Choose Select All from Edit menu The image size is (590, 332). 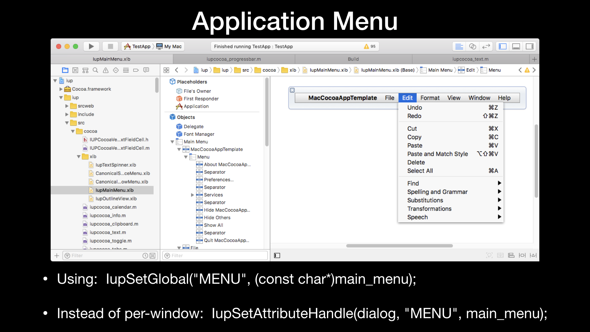click(x=420, y=171)
